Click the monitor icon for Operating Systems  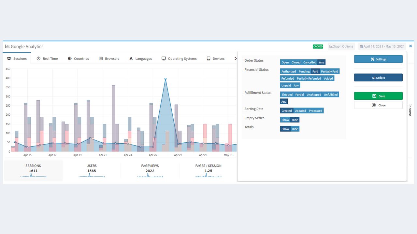[x=163, y=58]
